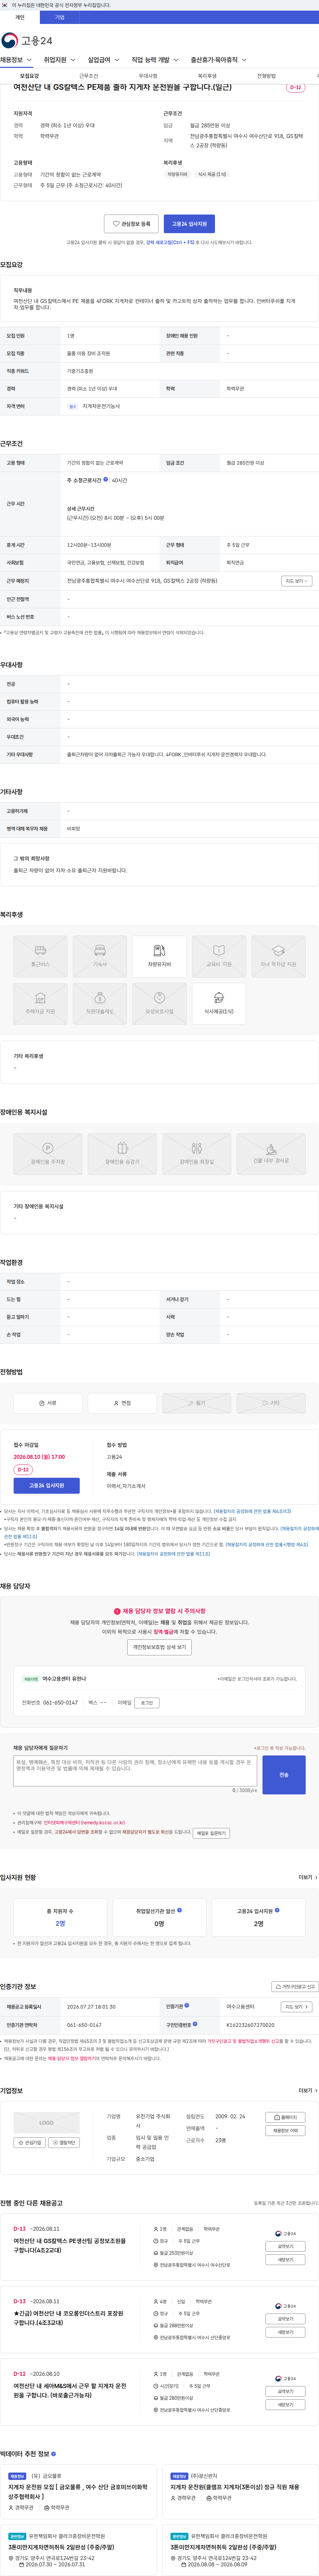Click info icon beside 취업알선기관 알선
Screen dimensions: 319x2576
180,1910
